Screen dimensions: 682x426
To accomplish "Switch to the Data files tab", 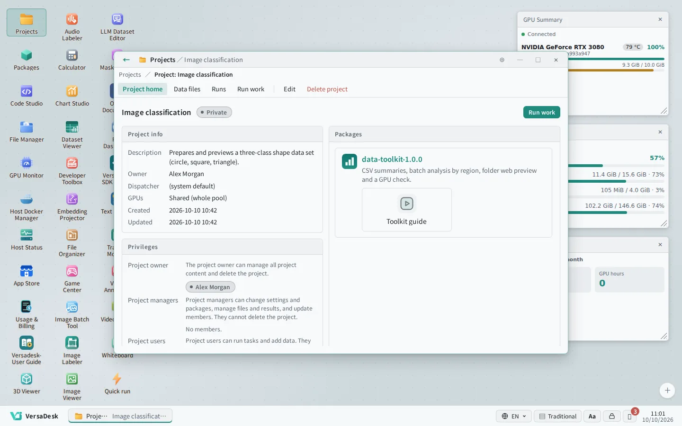I will point(187,89).
